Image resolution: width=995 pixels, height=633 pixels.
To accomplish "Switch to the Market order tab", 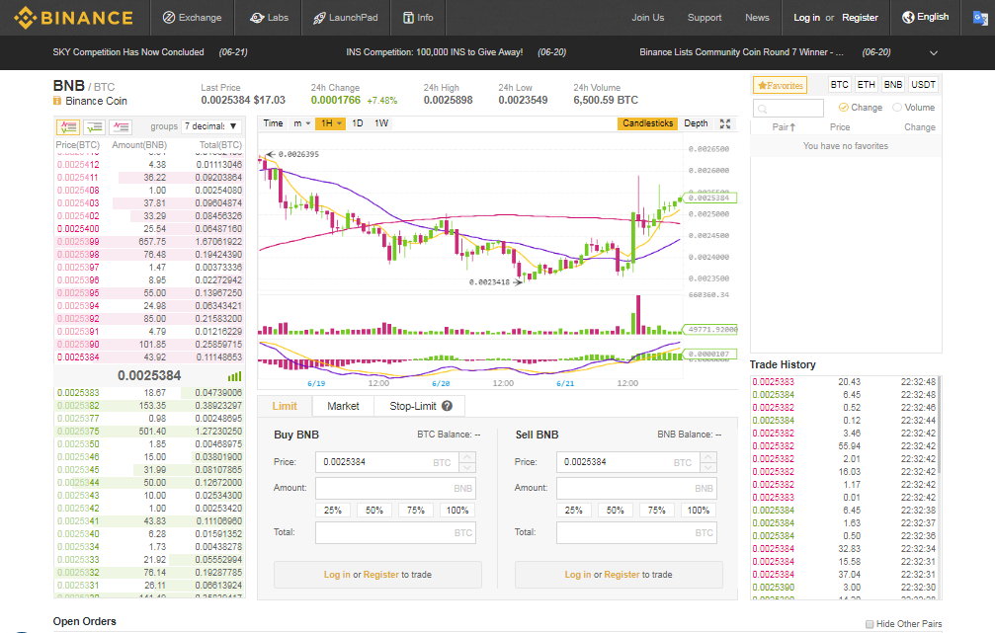I will (343, 406).
